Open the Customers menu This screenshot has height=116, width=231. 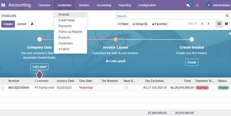pyautogui.click(x=64, y=5)
